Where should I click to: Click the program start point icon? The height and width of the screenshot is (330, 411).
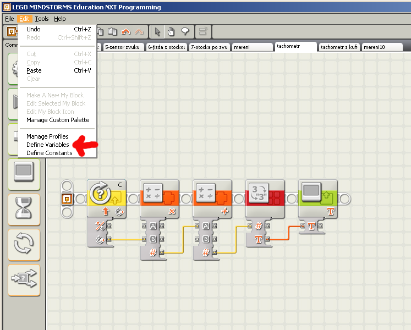click(x=67, y=199)
